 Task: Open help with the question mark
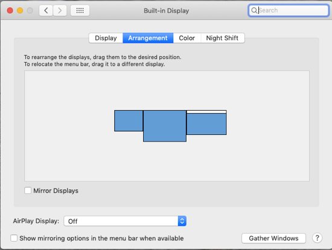point(317,238)
